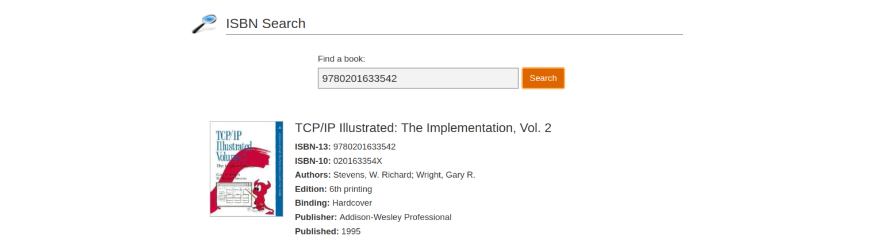
Task: Click the TCP/IP Illustrated book title
Action: (x=423, y=128)
